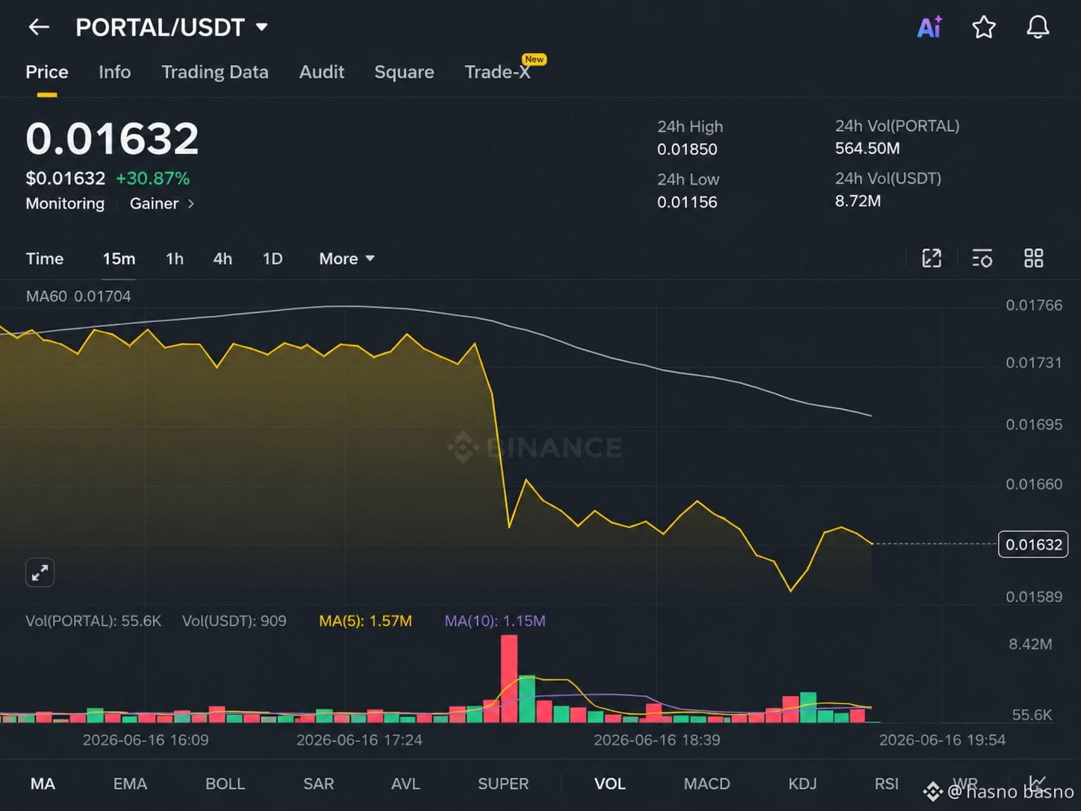Toggle the SUPER indicator

pyautogui.click(x=503, y=783)
